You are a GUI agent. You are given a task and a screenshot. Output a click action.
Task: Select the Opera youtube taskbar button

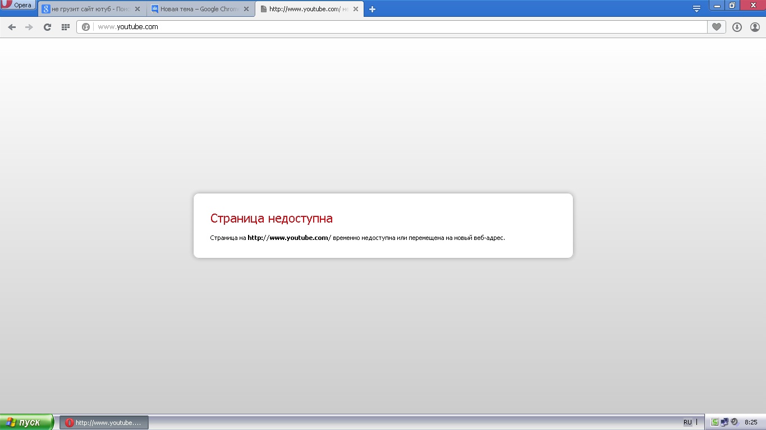click(x=104, y=423)
